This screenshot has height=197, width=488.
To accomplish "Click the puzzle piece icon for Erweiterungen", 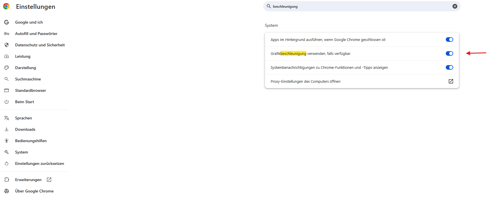I will tap(7, 180).
